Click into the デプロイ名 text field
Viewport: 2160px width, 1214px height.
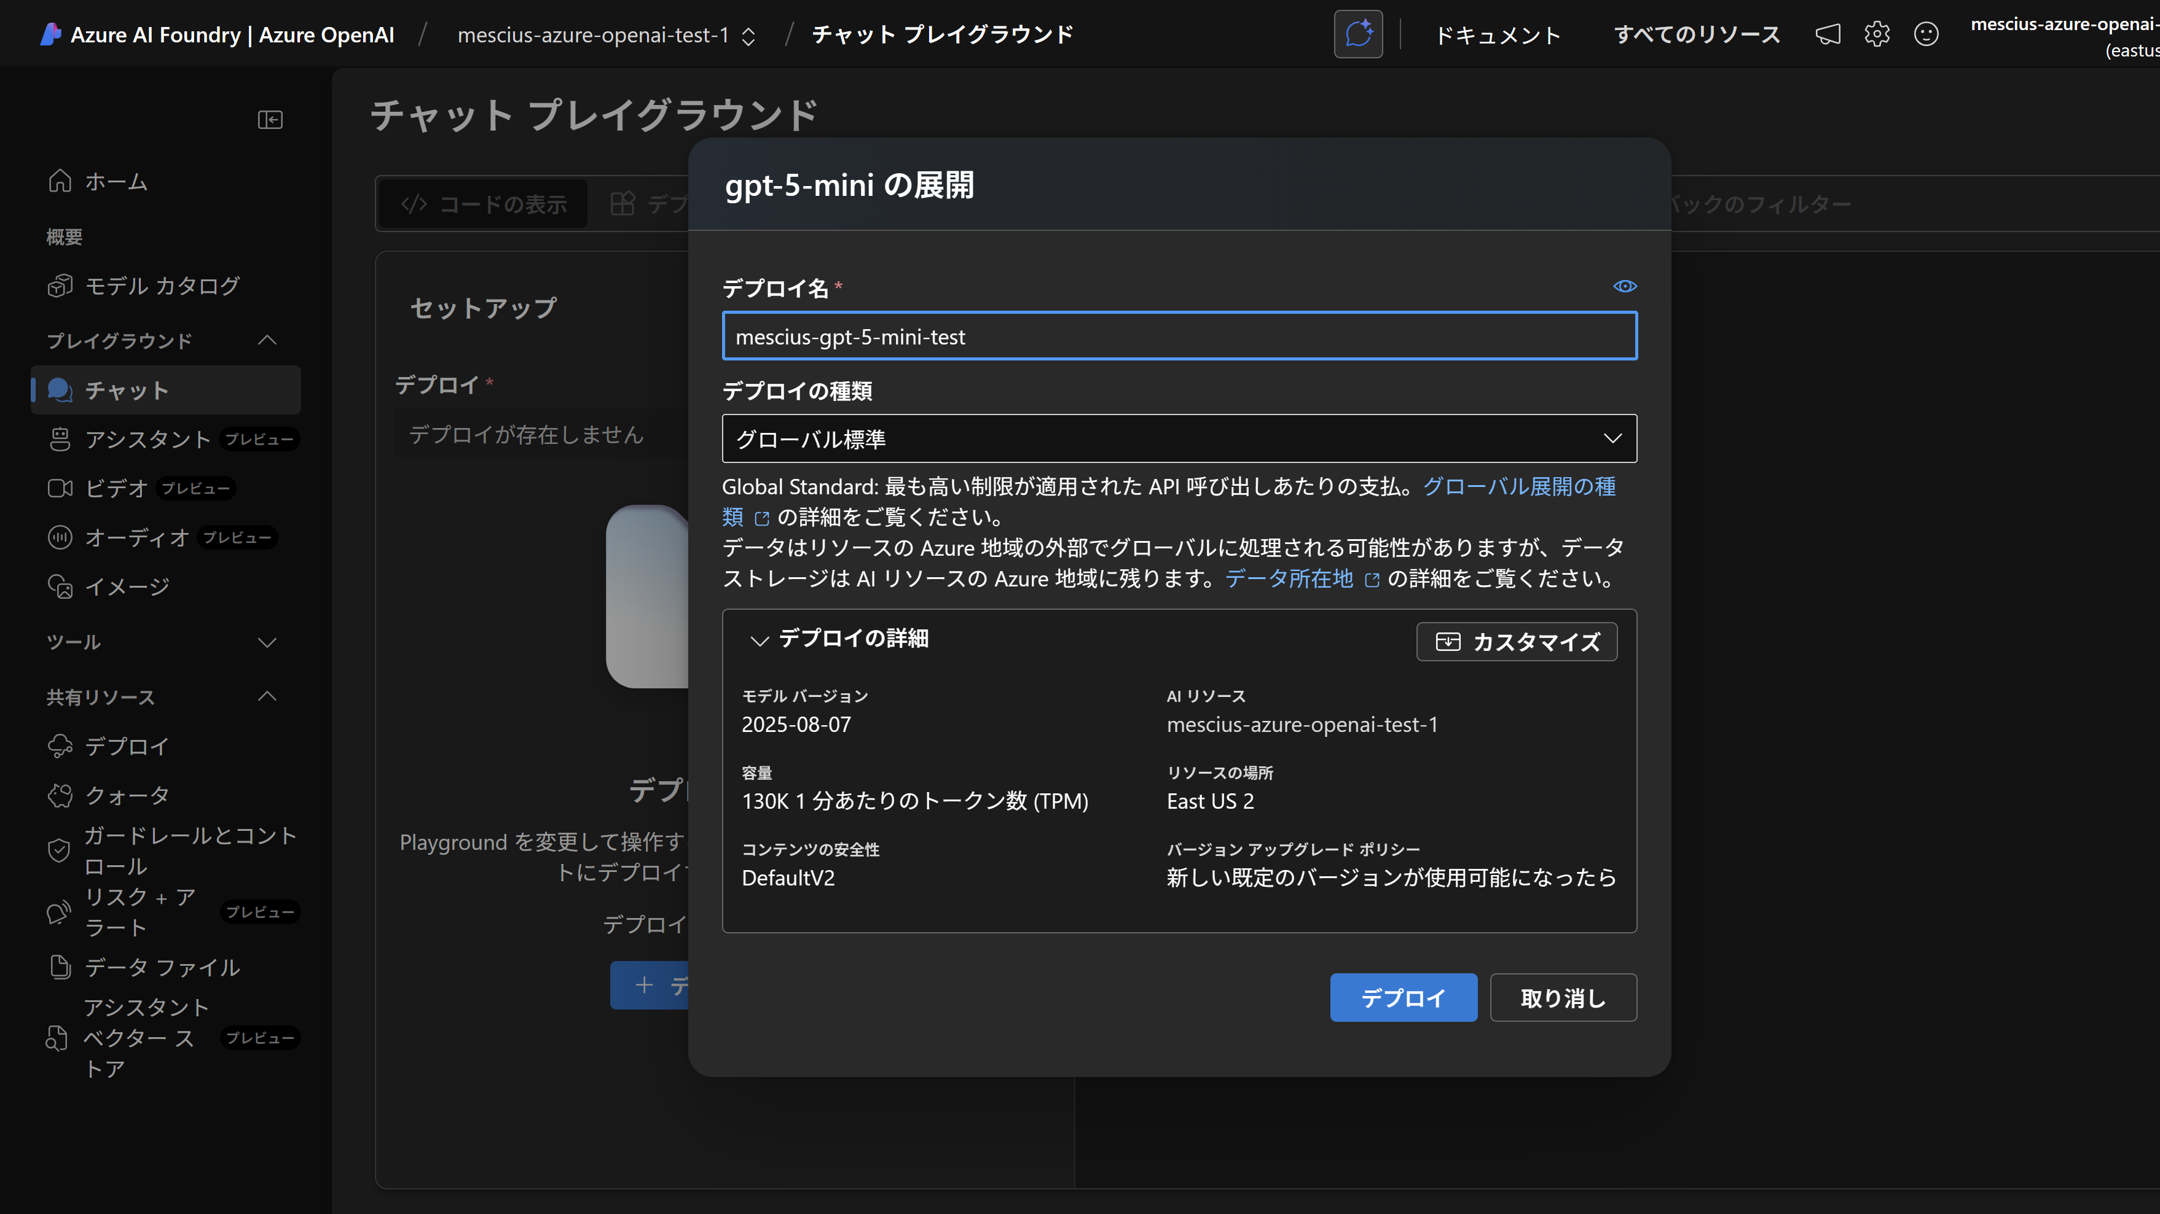tap(1179, 336)
